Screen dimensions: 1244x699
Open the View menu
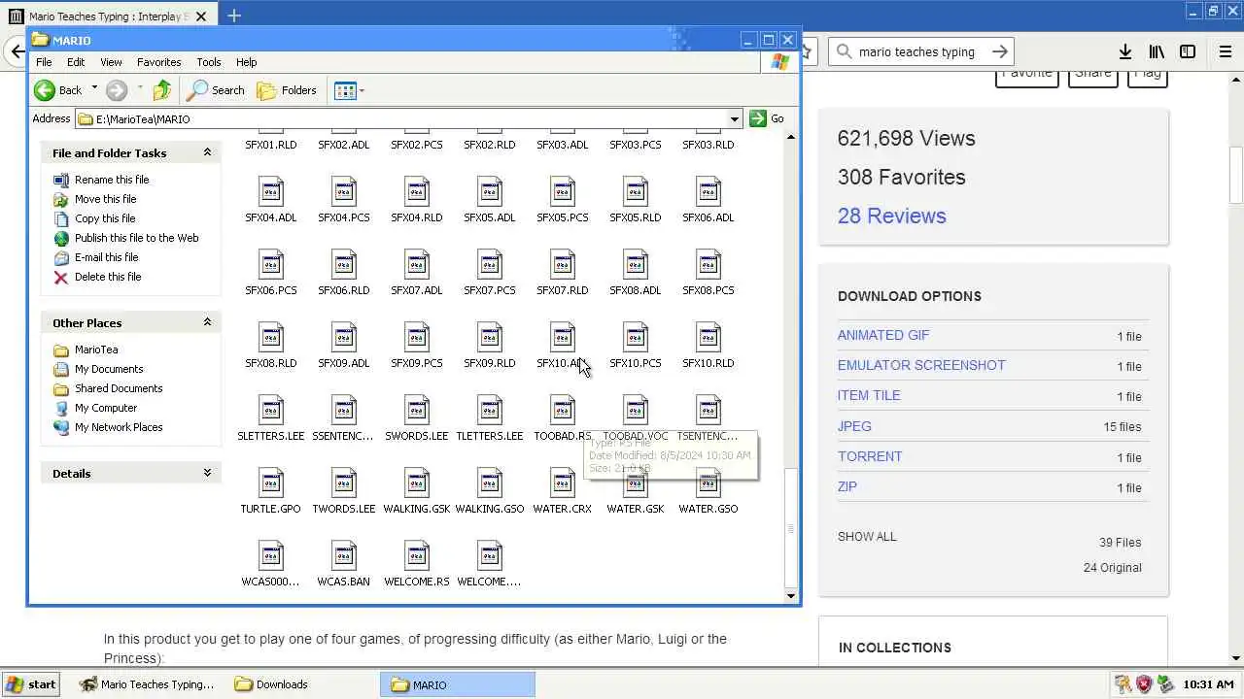pos(111,62)
